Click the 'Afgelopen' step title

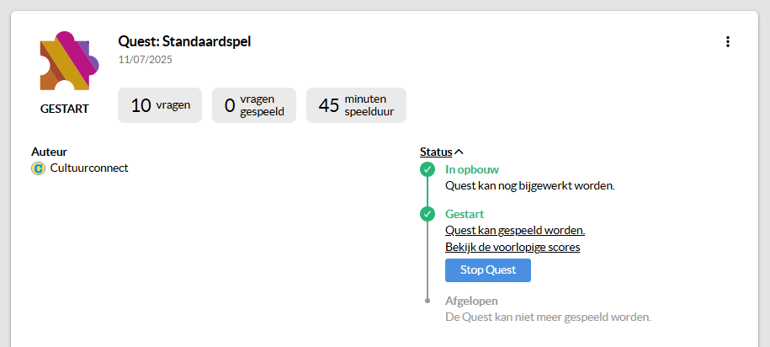pos(471,301)
